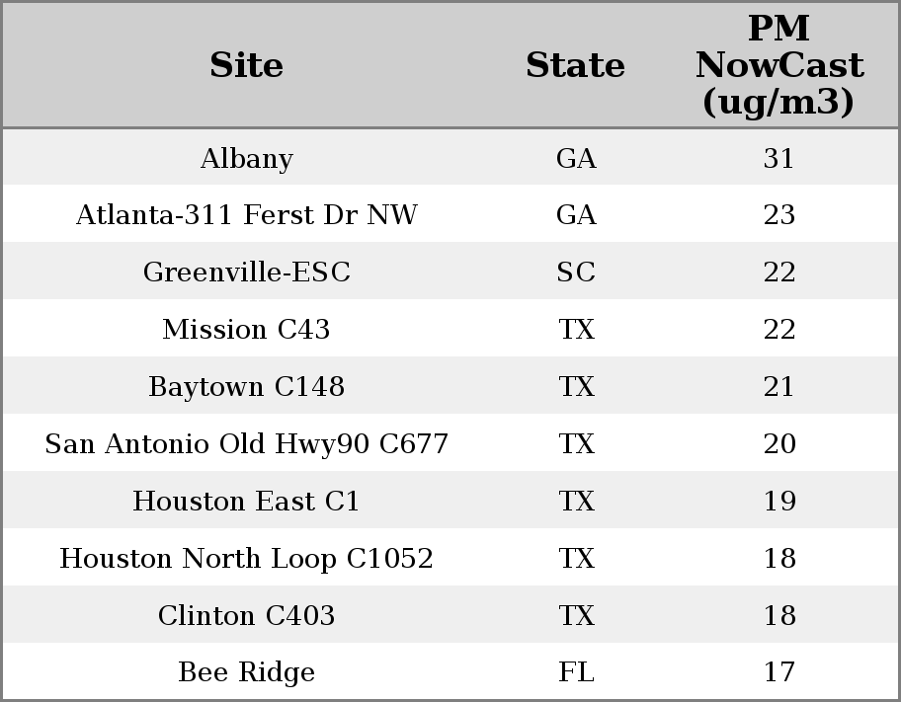Click the State column header

point(575,65)
